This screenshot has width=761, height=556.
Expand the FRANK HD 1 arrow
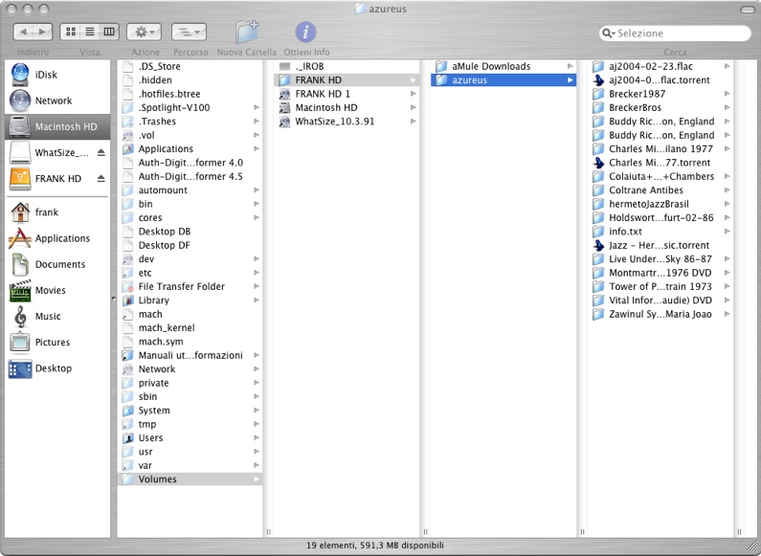tap(413, 94)
